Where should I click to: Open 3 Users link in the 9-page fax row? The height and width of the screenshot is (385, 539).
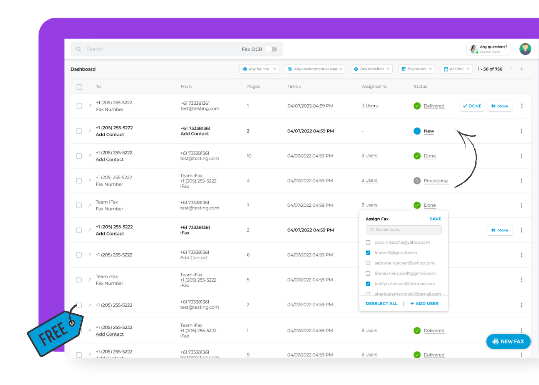(x=370, y=355)
